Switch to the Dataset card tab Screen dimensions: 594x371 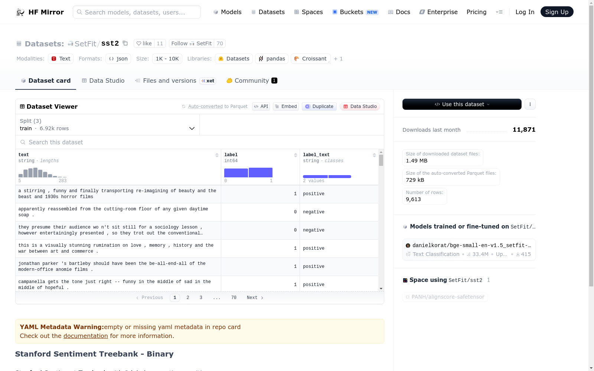pyautogui.click(x=46, y=81)
